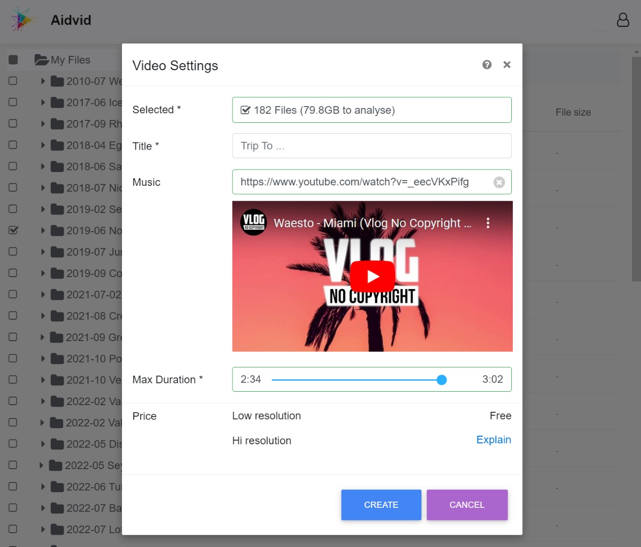Uncheck the 2019-06 folder checkbox
This screenshot has height=547, width=641.
coord(13,230)
